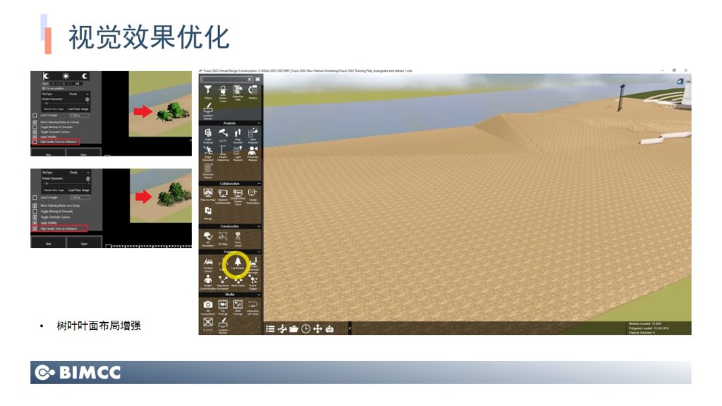Click Remove Pano Image in upper panel

[54, 109]
